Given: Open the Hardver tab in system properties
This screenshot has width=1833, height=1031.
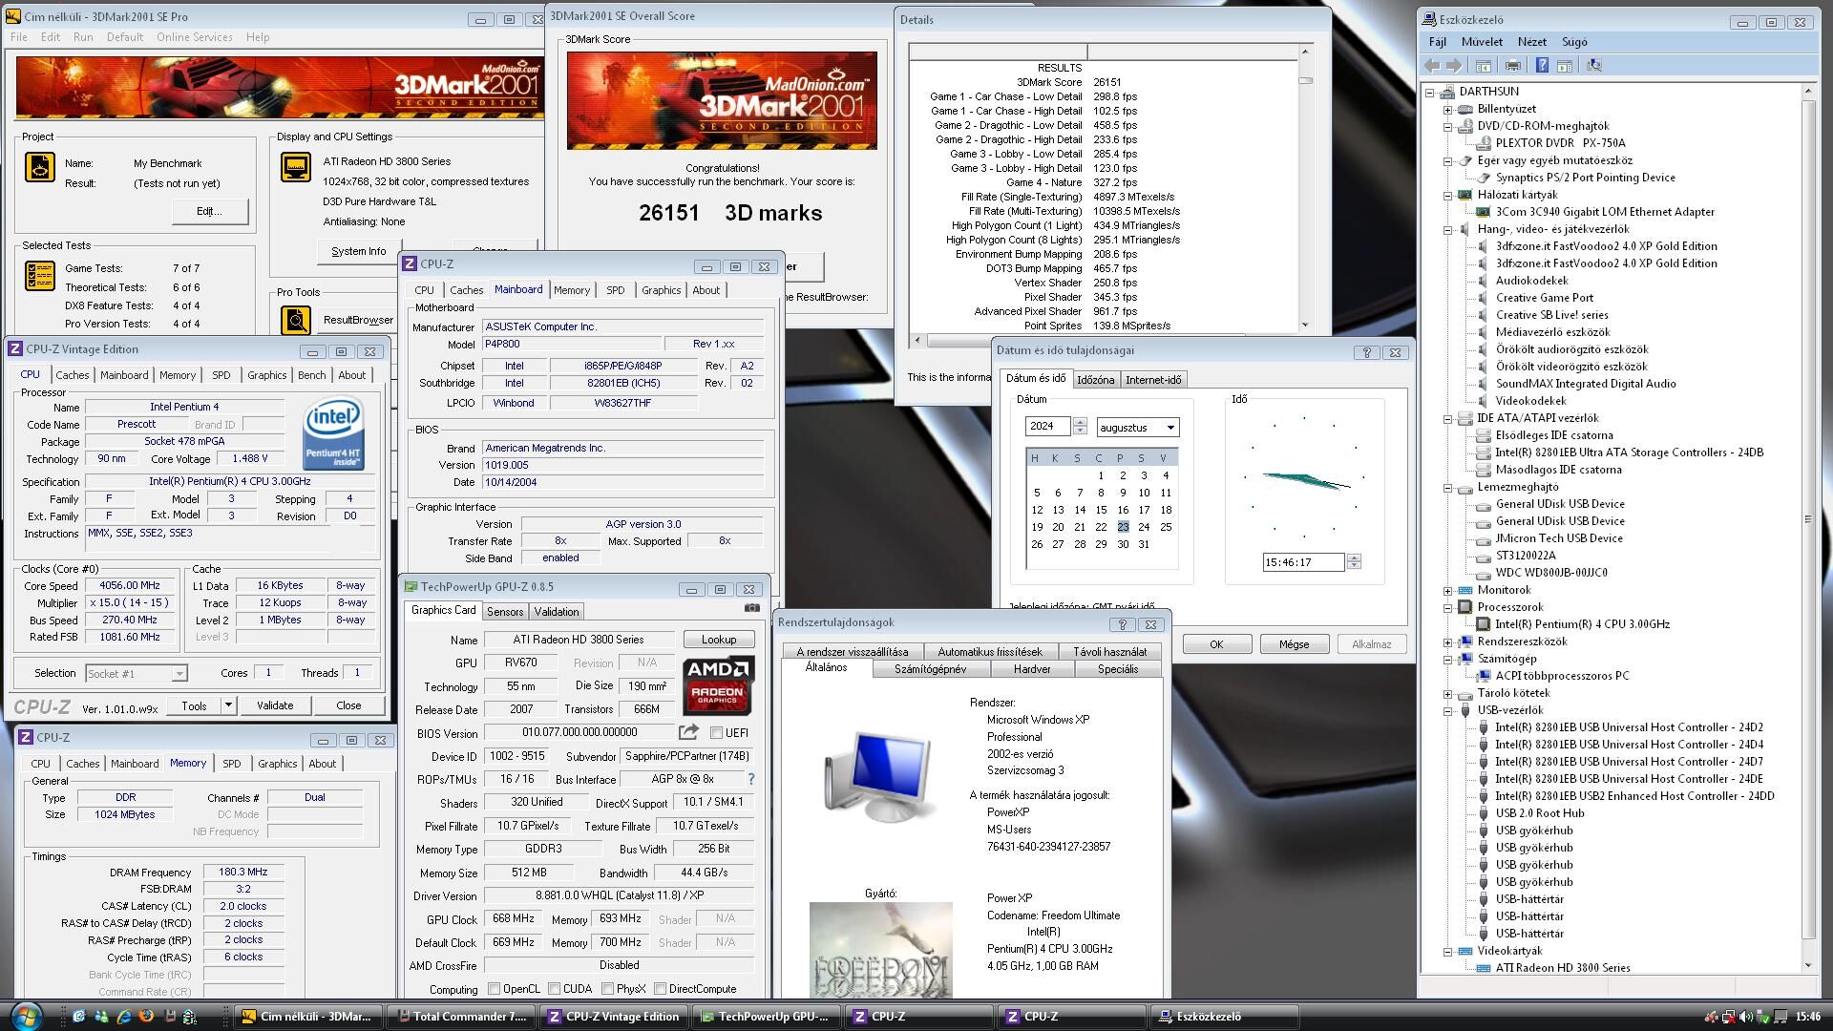Looking at the screenshot, I should (x=1031, y=669).
